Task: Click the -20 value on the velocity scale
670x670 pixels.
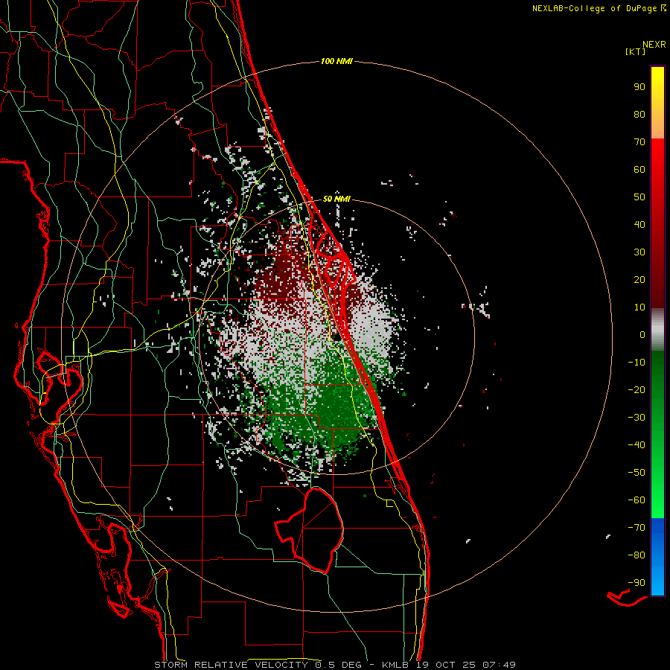Action: [636, 389]
